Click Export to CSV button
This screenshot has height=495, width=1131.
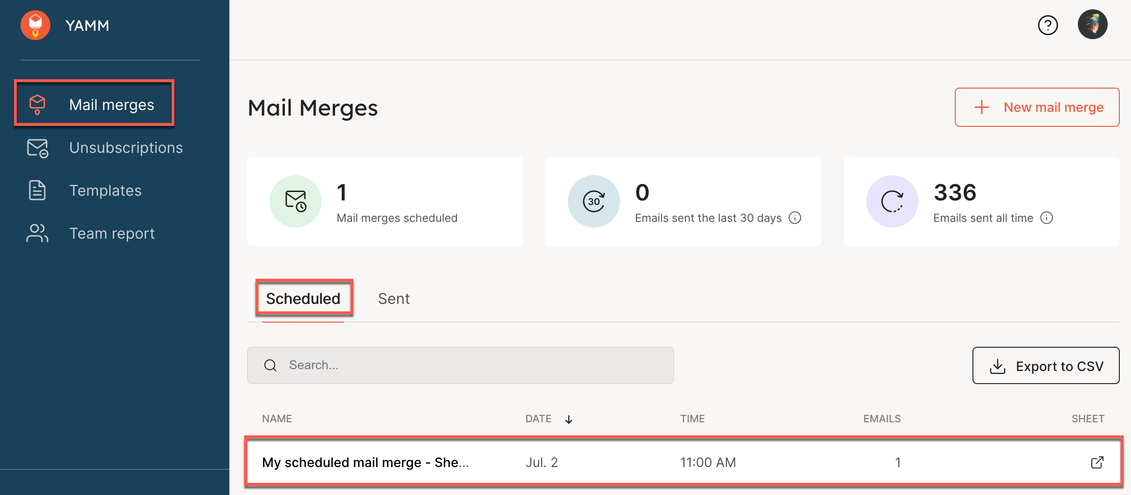[1045, 366]
